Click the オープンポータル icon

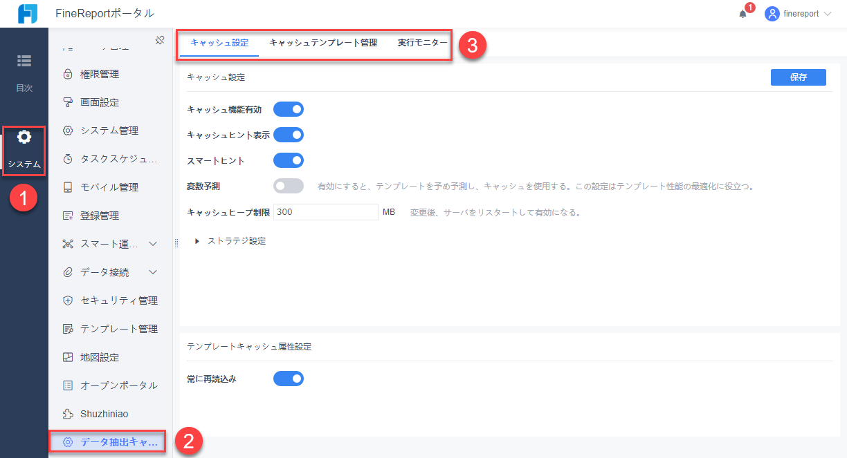(x=68, y=385)
